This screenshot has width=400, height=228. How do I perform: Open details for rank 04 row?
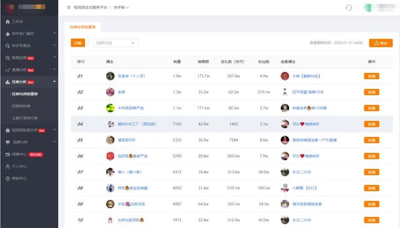pyautogui.click(x=371, y=125)
